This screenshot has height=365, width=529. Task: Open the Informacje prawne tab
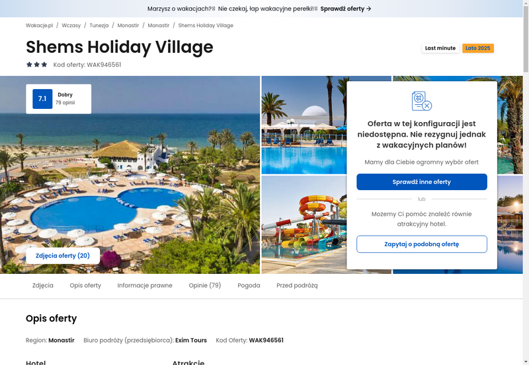click(145, 286)
